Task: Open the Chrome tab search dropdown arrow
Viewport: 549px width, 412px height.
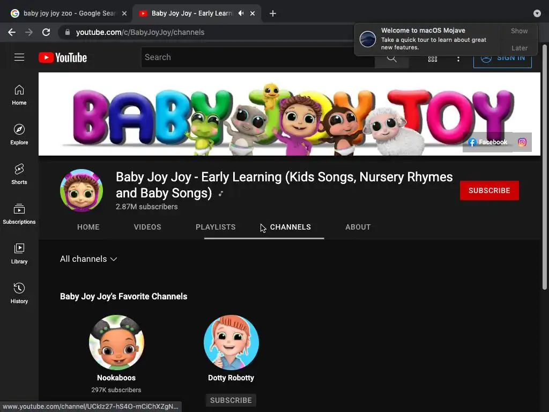Action: 537,13
